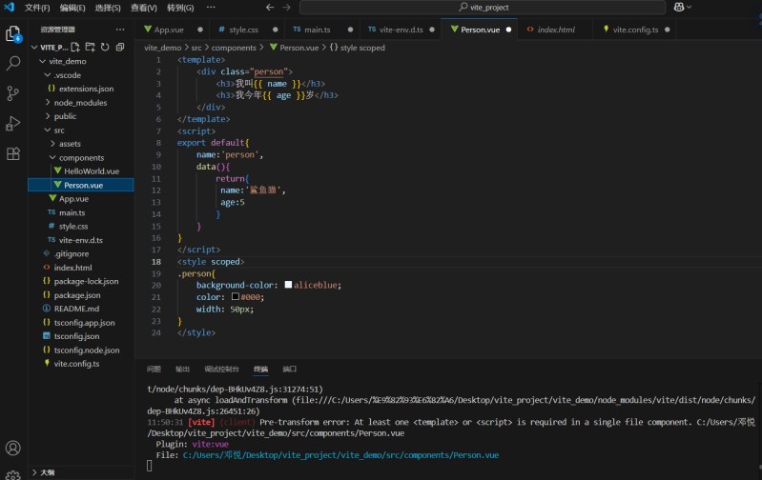Open the File menu

pos(37,8)
